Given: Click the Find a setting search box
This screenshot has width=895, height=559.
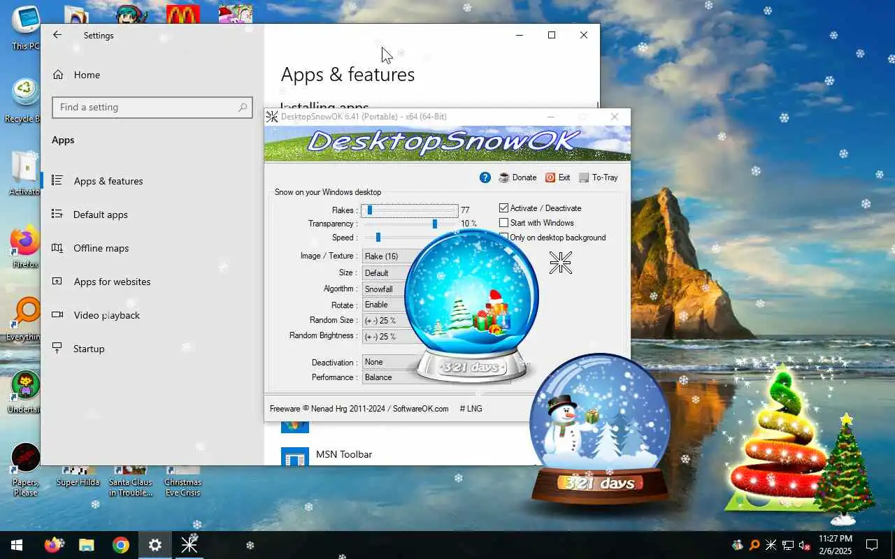Looking at the screenshot, I should coord(152,107).
